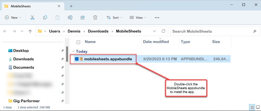
Task: Open Documents in navigation pane
Action: click(x=21, y=67)
